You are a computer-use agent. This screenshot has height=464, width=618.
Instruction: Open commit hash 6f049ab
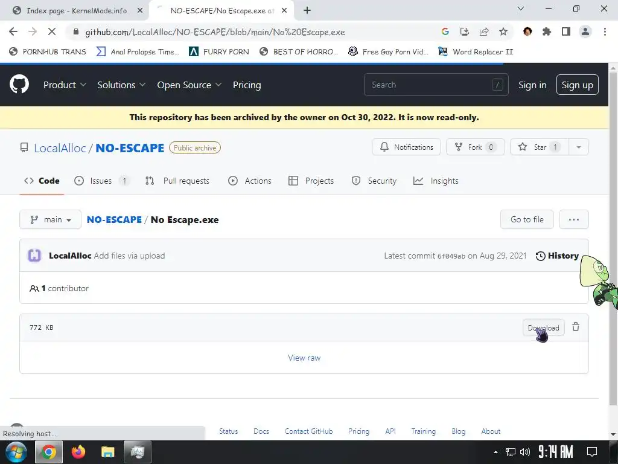point(451,256)
